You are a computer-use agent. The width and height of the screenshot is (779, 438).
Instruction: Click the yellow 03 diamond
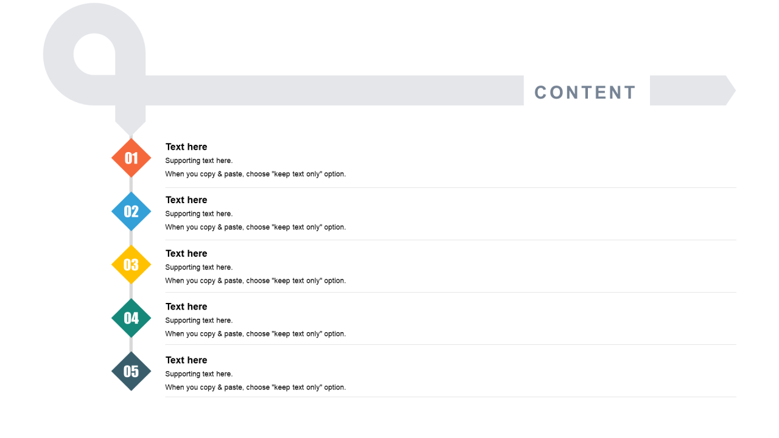click(x=131, y=265)
